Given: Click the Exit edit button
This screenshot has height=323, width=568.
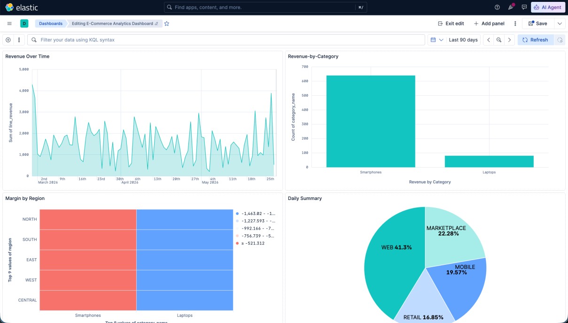Looking at the screenshot, I should 451,23.
